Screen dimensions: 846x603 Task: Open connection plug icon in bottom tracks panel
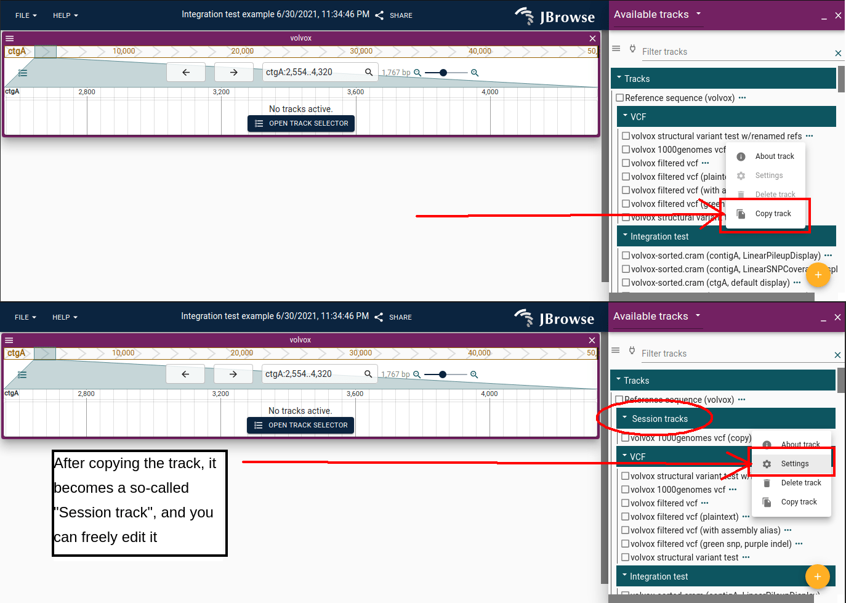pos(632,350)
